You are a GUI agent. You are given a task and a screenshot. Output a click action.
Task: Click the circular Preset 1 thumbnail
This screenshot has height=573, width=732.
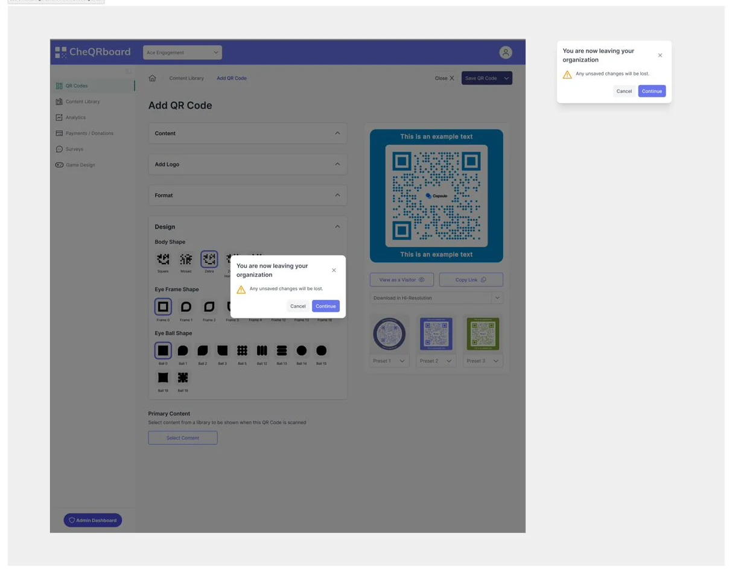[x=389, y=334]
